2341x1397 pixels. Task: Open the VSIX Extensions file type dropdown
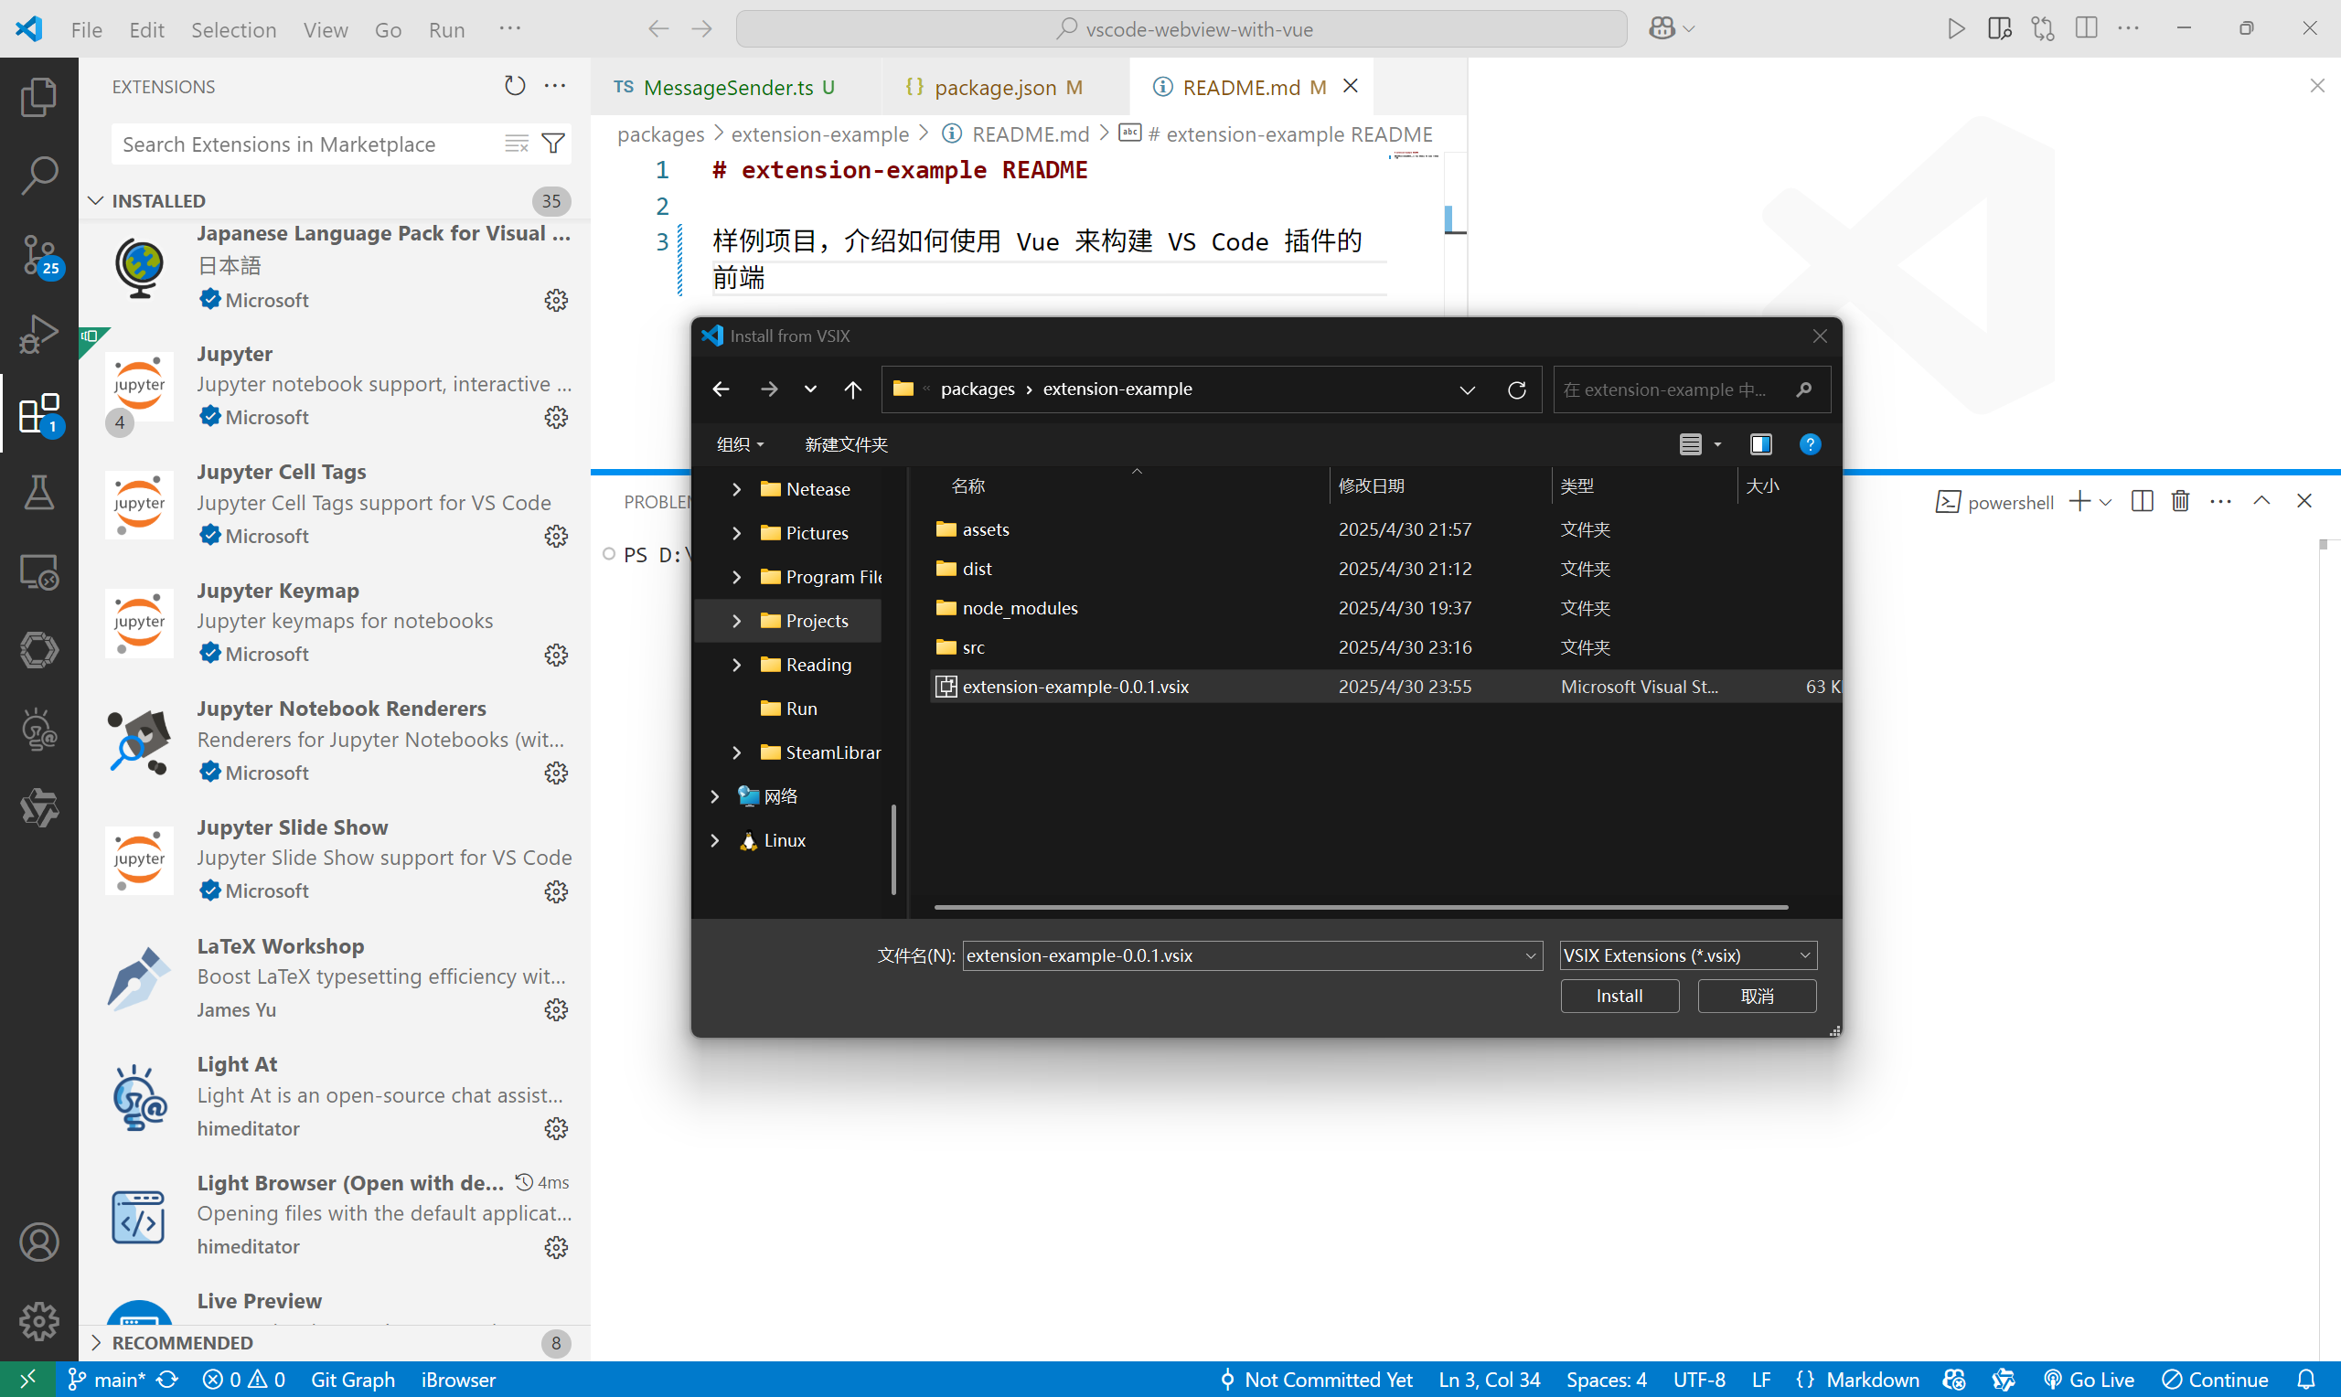(x=1688, y=955)
